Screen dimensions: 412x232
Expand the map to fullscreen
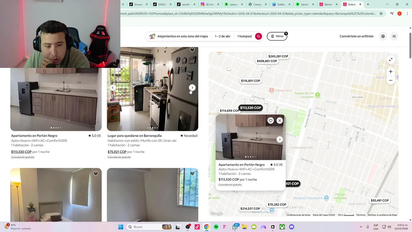[x=390, y=60]
